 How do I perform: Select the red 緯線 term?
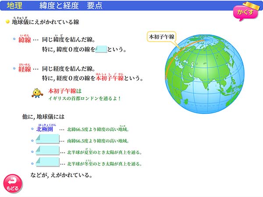point(25,40)
